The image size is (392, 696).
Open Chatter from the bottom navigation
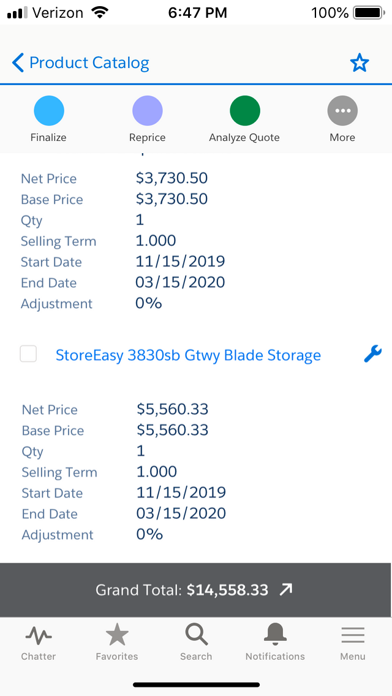click(38, 638)
